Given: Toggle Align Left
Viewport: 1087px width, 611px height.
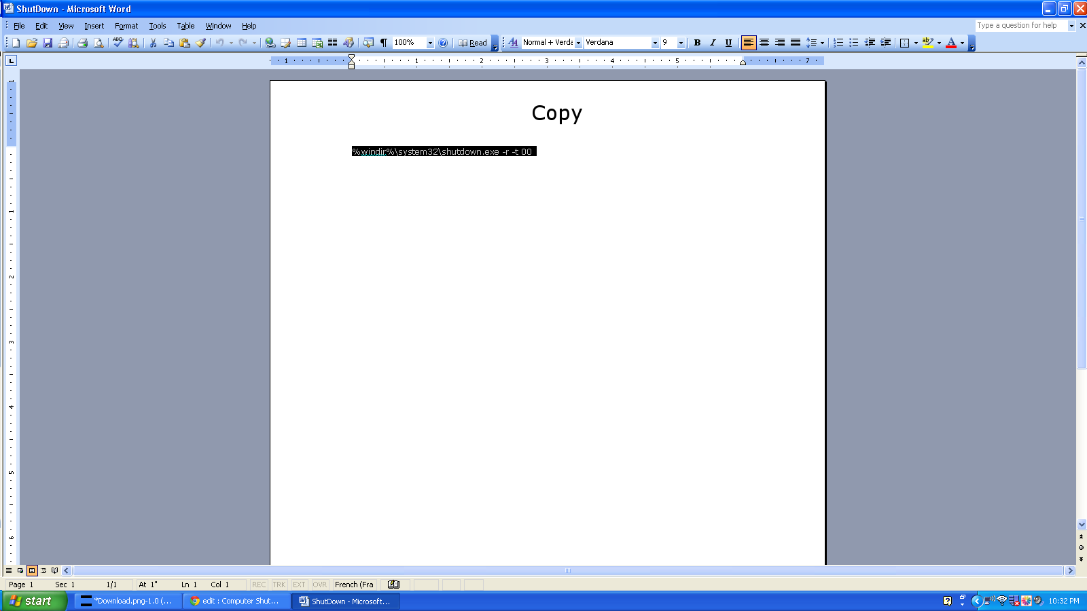Looking at the screenshot, I should [749, 43].
